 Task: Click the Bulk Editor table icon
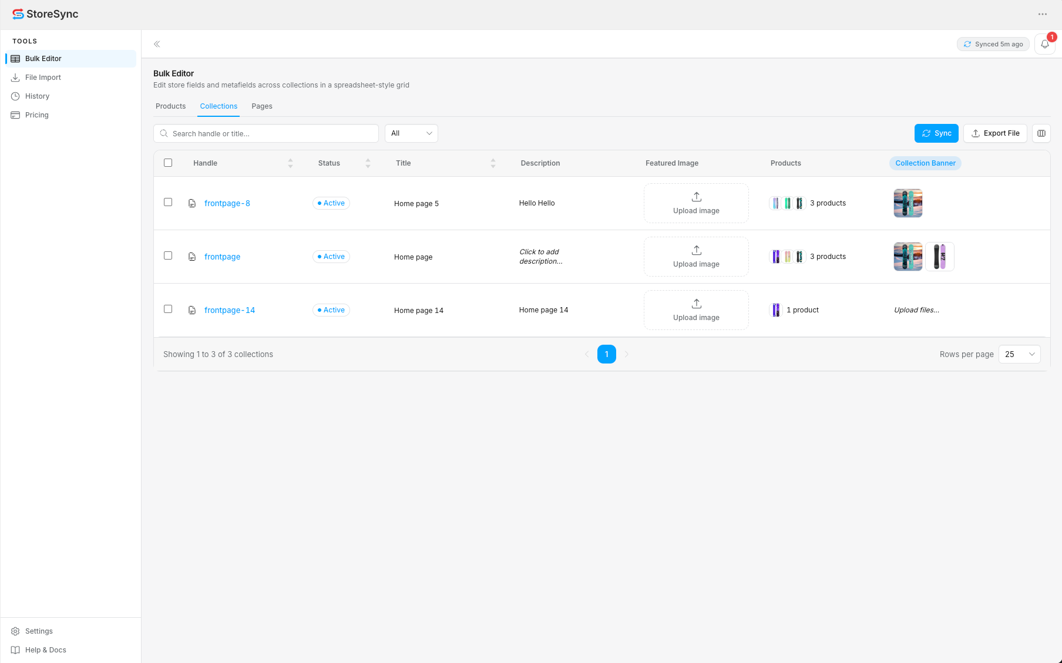click(15, 59)
